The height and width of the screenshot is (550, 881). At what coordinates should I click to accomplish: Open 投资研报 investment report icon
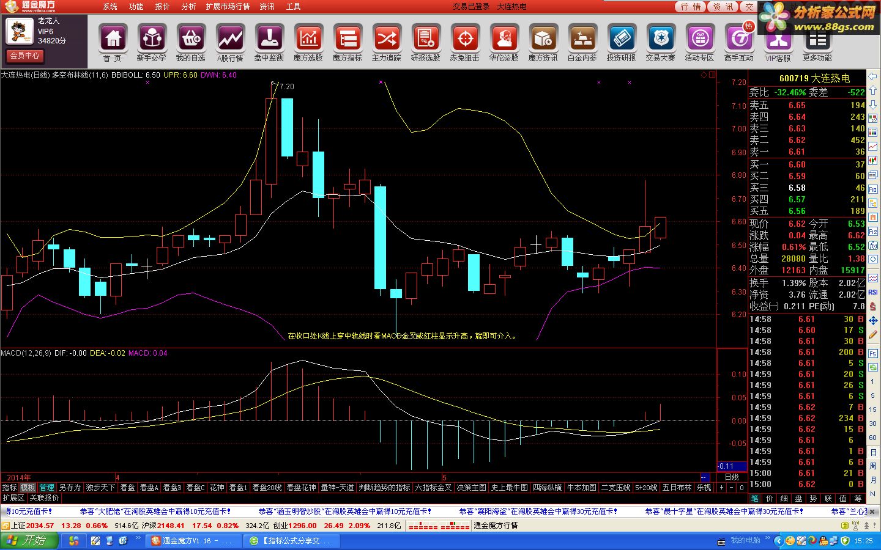click(622, 39)
